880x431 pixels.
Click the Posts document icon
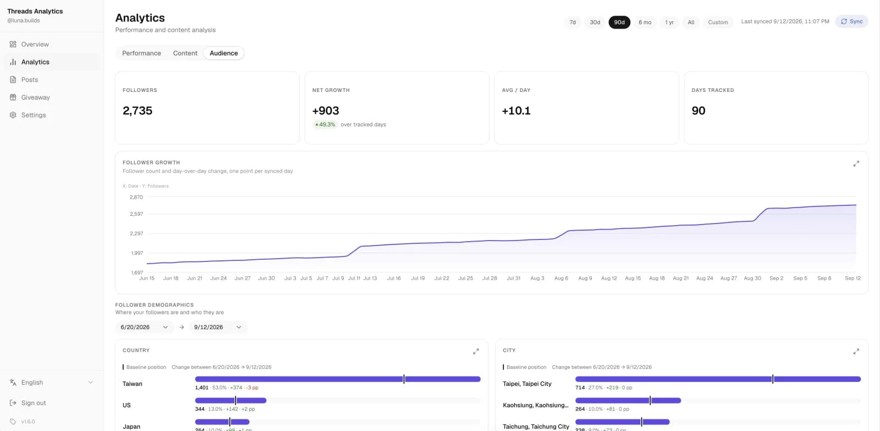coord(13,79)
